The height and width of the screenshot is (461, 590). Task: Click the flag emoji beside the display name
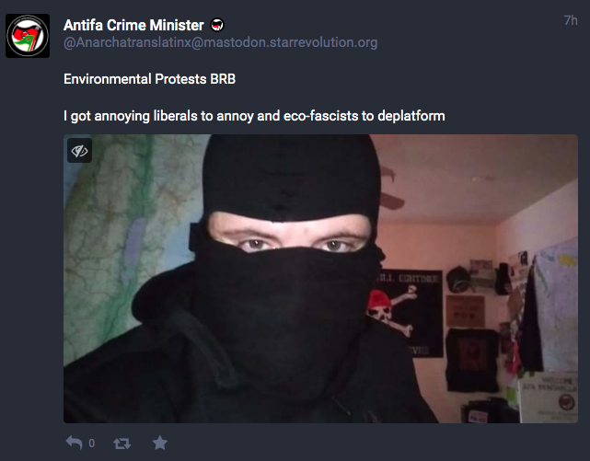click(216, 25)
